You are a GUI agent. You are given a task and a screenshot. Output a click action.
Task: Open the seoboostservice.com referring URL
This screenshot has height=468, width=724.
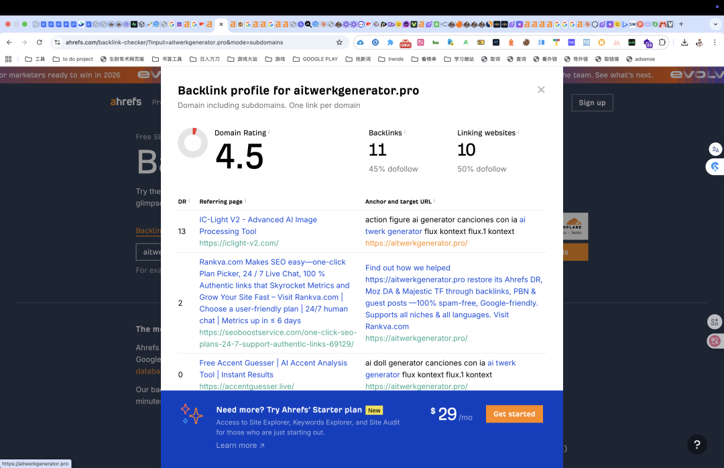click(278, 338)
